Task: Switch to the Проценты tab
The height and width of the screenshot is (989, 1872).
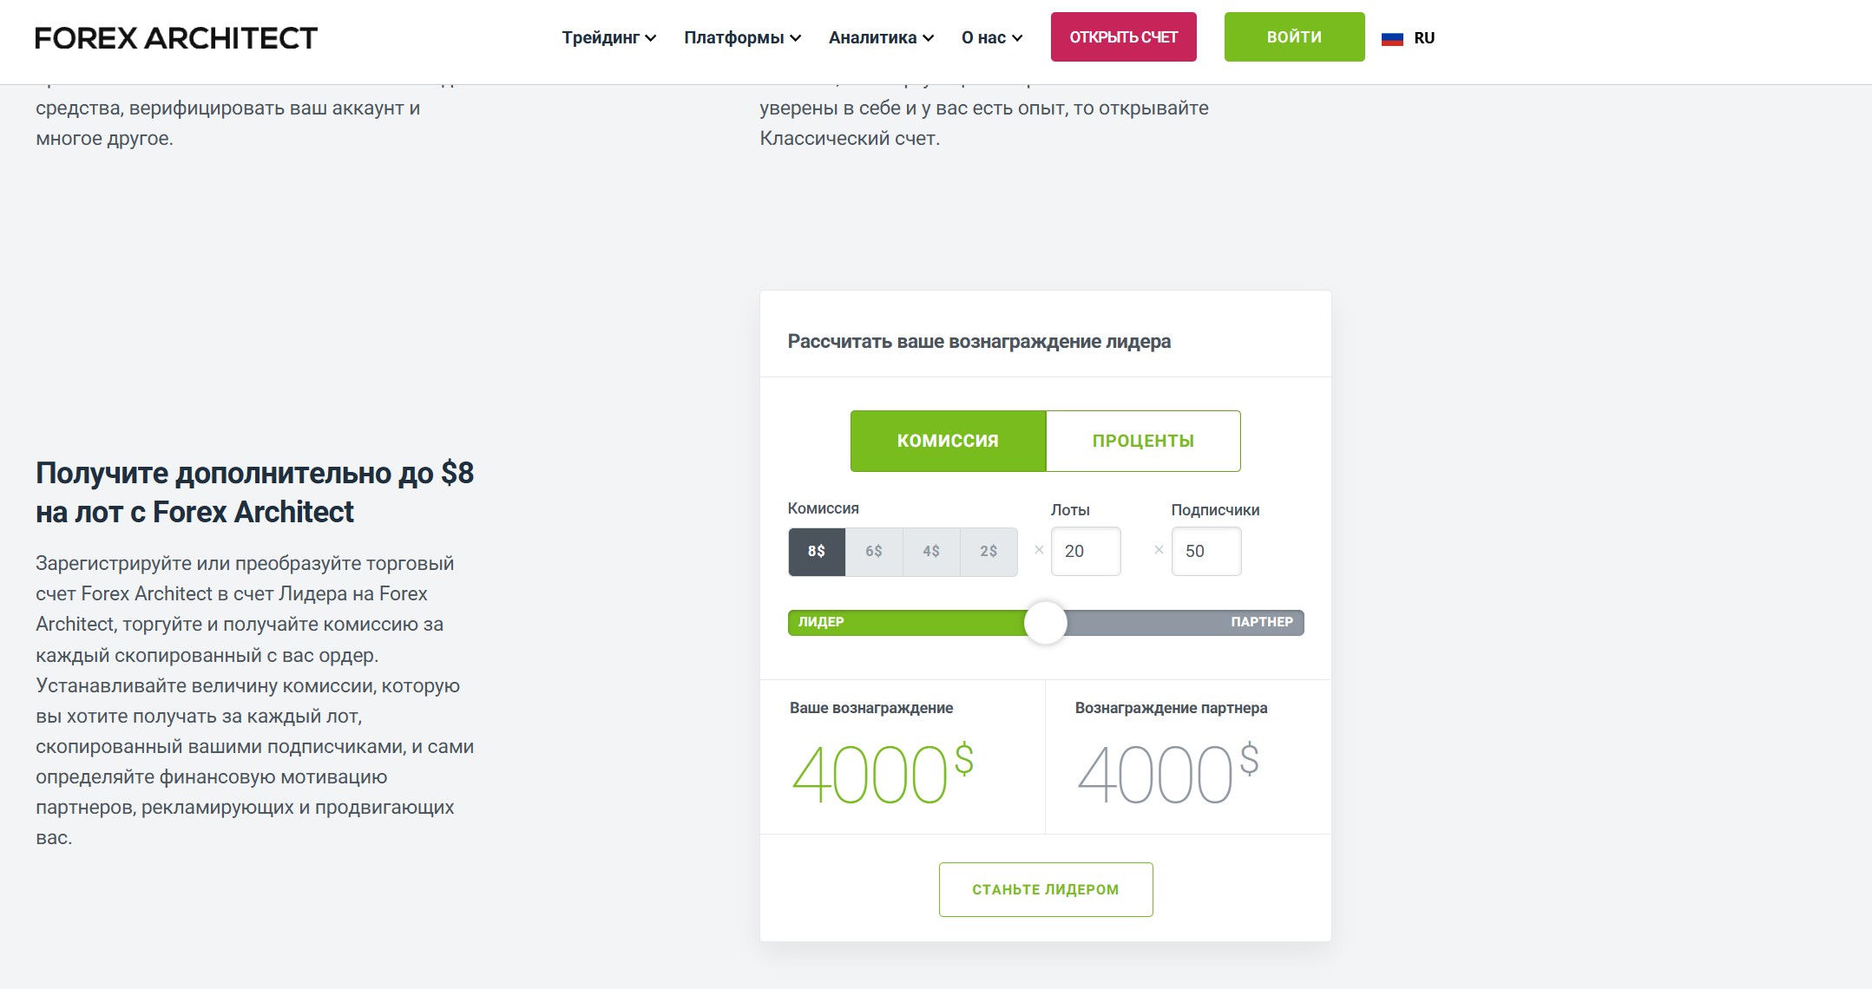Action: 1143,441
